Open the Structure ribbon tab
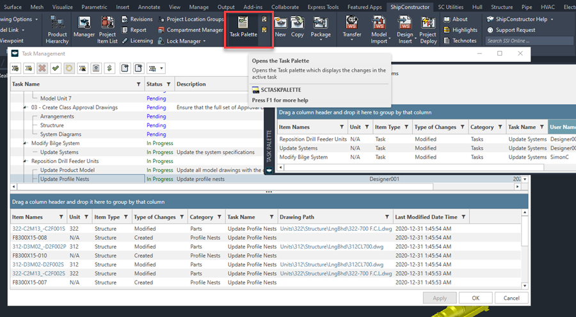Screen dimensions: 576x317 (x=502, y=7)
